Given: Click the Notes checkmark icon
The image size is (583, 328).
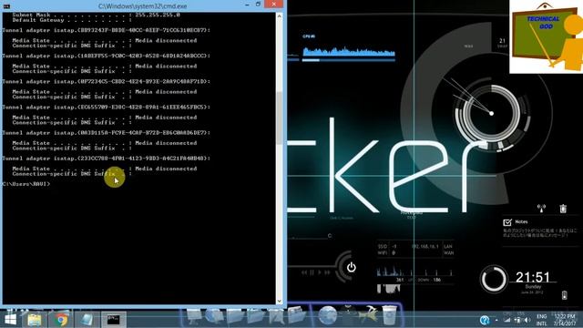Looking at the screenshot, I should coord(507,222).
